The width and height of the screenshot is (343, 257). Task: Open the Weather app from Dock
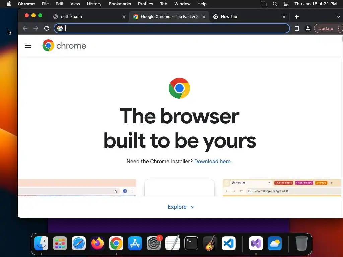pos(275,243)
